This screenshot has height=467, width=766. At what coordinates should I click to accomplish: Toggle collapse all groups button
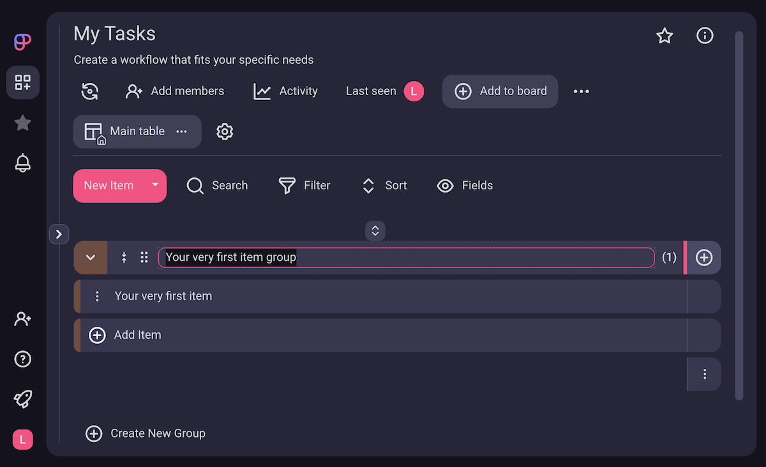(375, 231)
